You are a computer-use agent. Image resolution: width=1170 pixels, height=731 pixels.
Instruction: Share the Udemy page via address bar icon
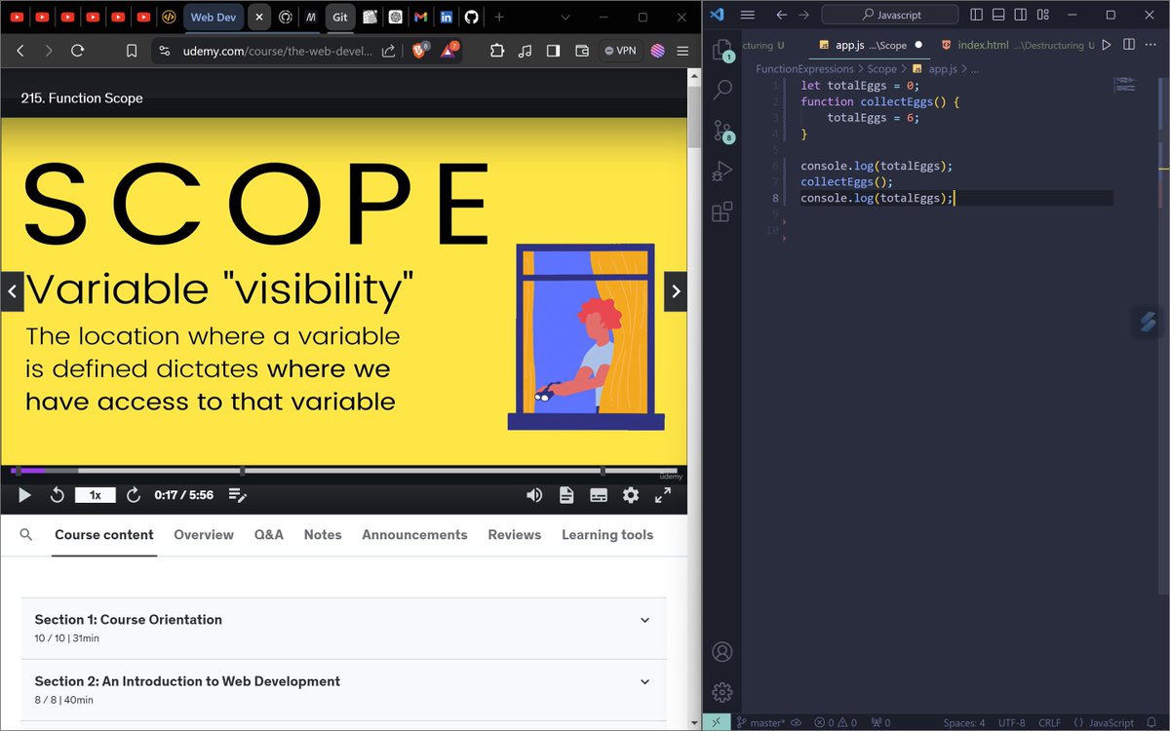tap(388, 51)
